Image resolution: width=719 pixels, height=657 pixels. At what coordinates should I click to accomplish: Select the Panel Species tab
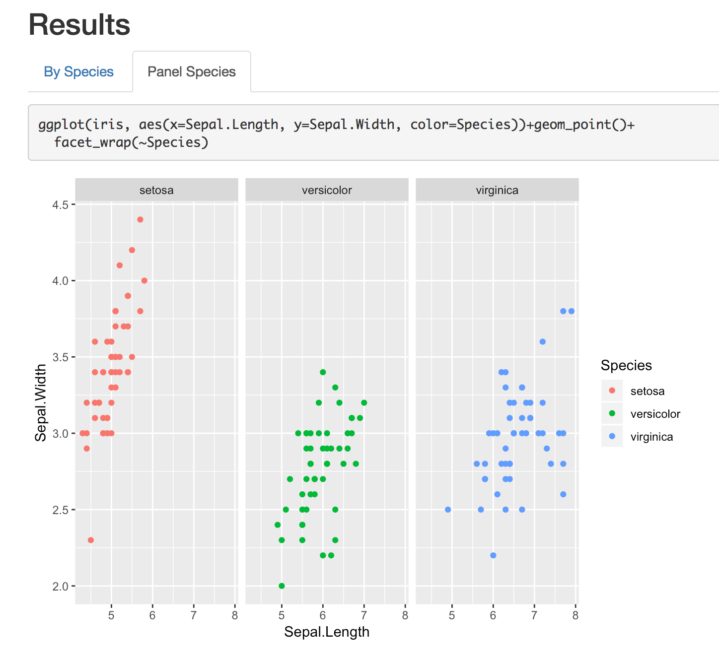(192, 72)
